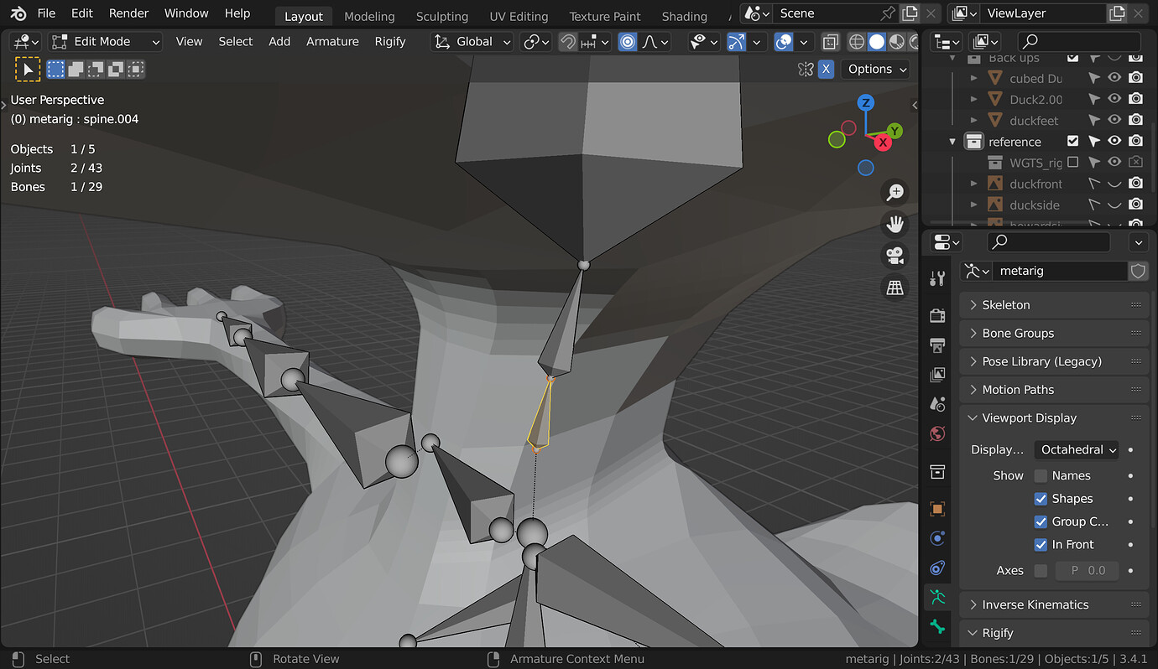Switch perspective/orthographic with grid icon
Viewport: 1158px width, 669px height.
coord(895,288)
